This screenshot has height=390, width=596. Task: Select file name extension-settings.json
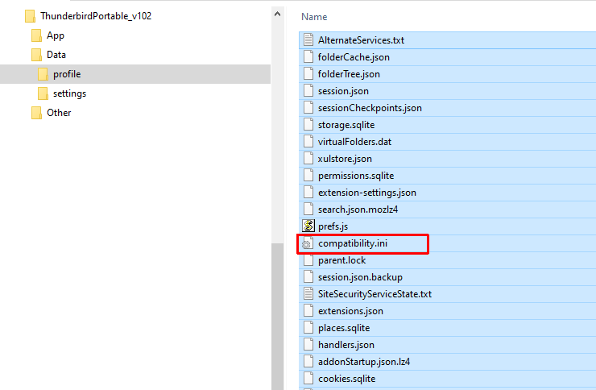tap(367, 193)
